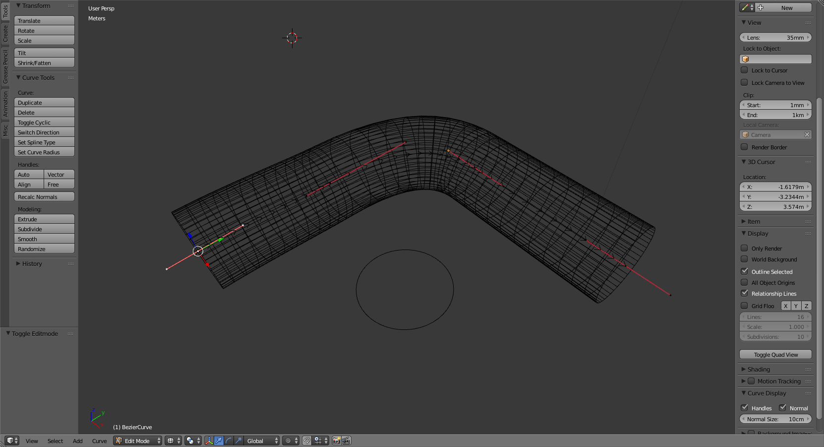Click the Curve Display panel drag grip
The image size is (824, 447).
pos(809,393)
